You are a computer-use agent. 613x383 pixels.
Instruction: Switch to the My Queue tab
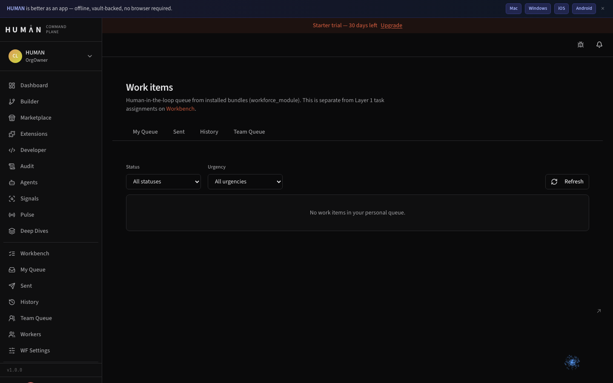(x=145, y=132)
